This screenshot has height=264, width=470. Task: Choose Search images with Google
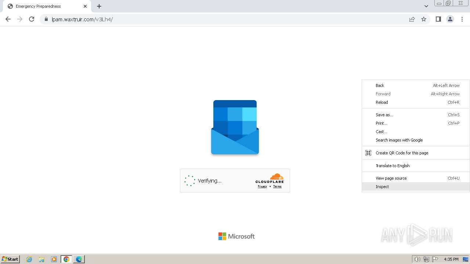(416, 140)
